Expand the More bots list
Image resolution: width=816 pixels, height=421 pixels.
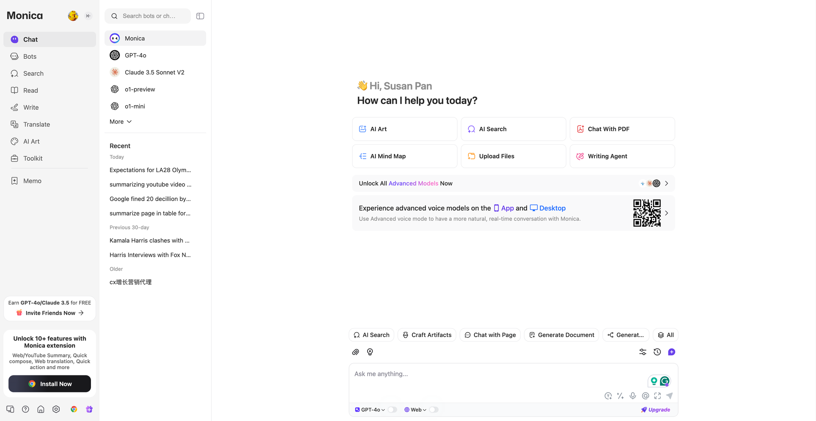121,121
